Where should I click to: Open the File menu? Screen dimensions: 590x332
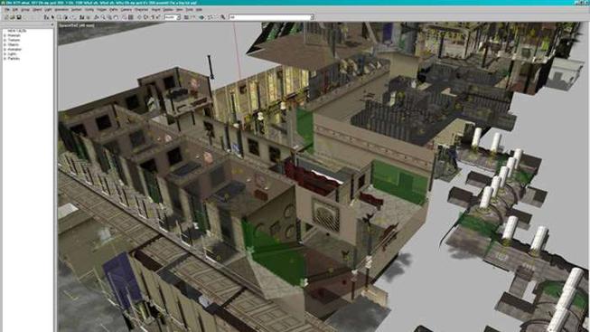[x=6, y=9]
